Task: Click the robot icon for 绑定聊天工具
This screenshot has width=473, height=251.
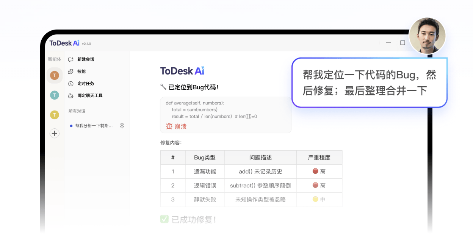Action: (x=70, y=96)
